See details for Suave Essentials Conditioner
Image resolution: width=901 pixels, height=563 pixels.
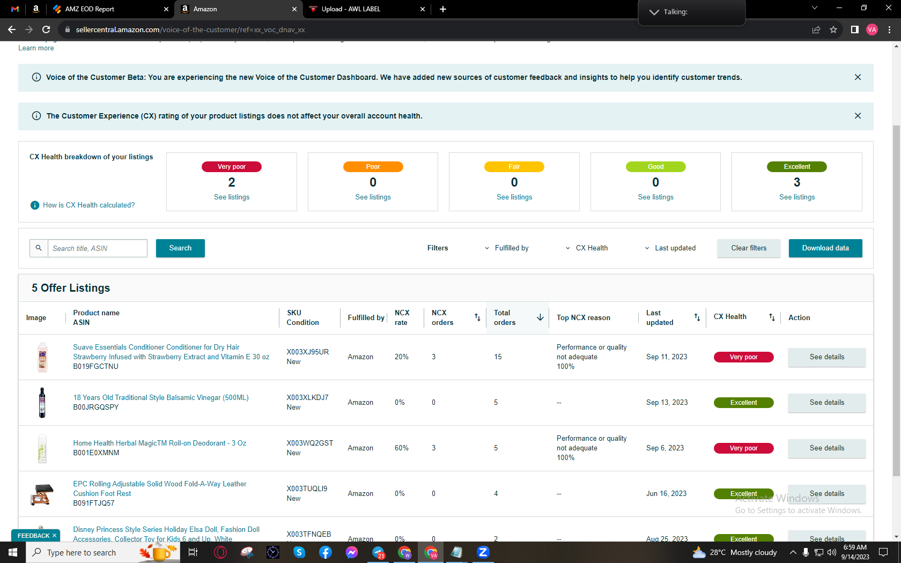coord(826,357)
